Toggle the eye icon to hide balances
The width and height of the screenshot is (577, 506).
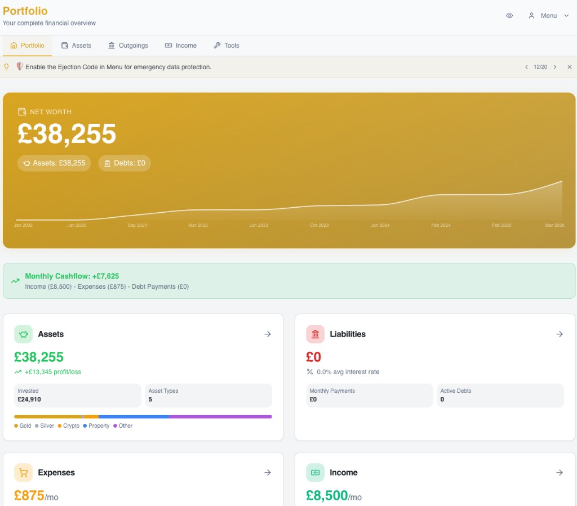509,16
